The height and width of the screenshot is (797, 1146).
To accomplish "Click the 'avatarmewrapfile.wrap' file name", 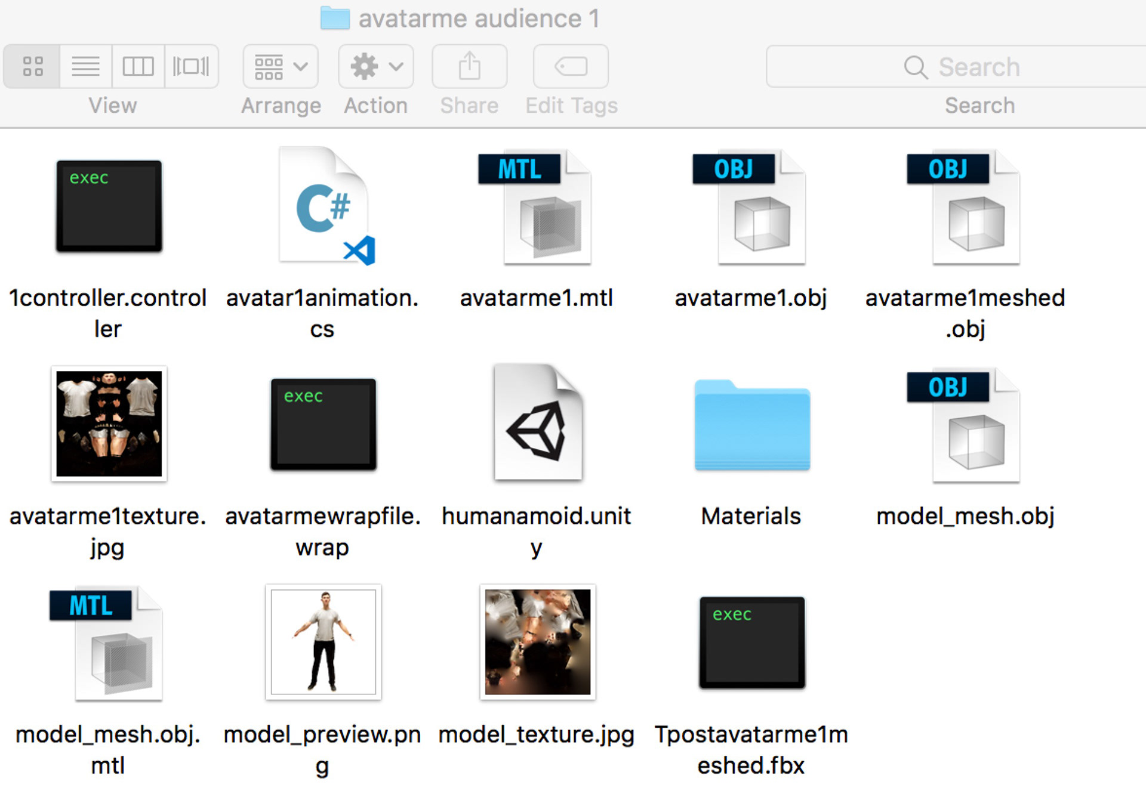I will pos(322,532).
